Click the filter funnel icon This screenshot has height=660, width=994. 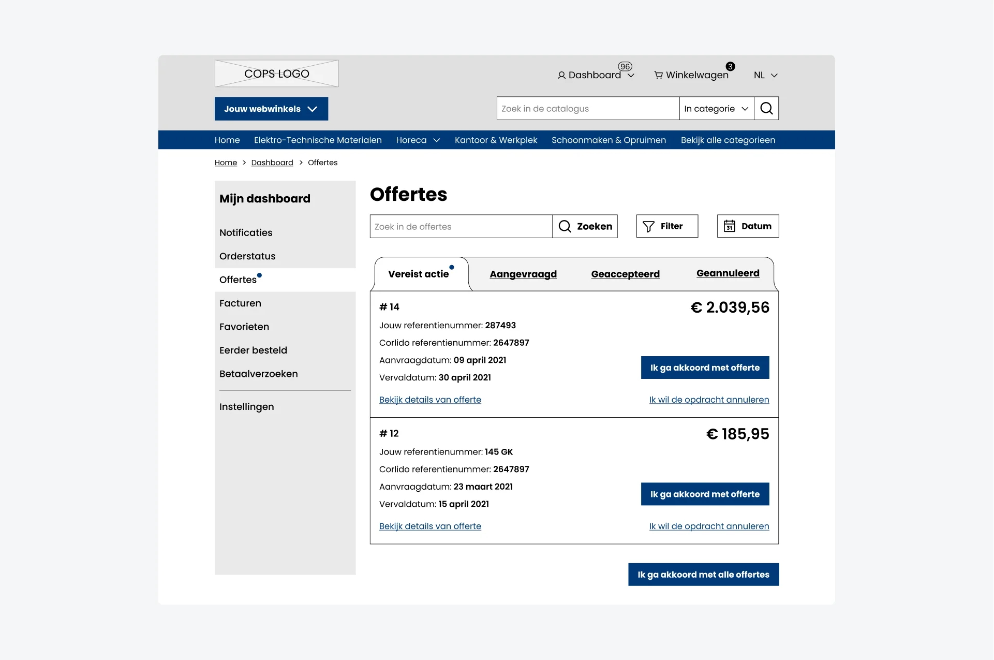[648, 226]
